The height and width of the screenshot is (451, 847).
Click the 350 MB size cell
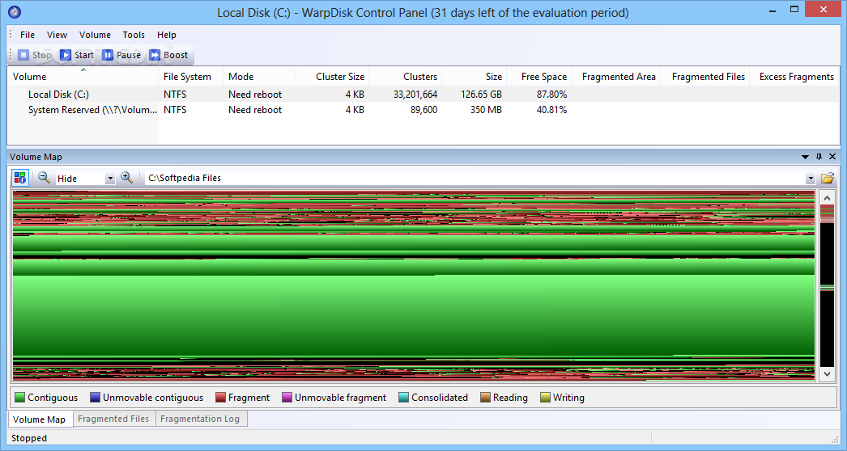pyautogui.click(x=486, y=109)
